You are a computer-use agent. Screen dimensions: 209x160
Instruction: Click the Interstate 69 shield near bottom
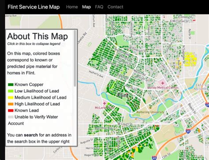pyautogui.click(x=154, y=158)
